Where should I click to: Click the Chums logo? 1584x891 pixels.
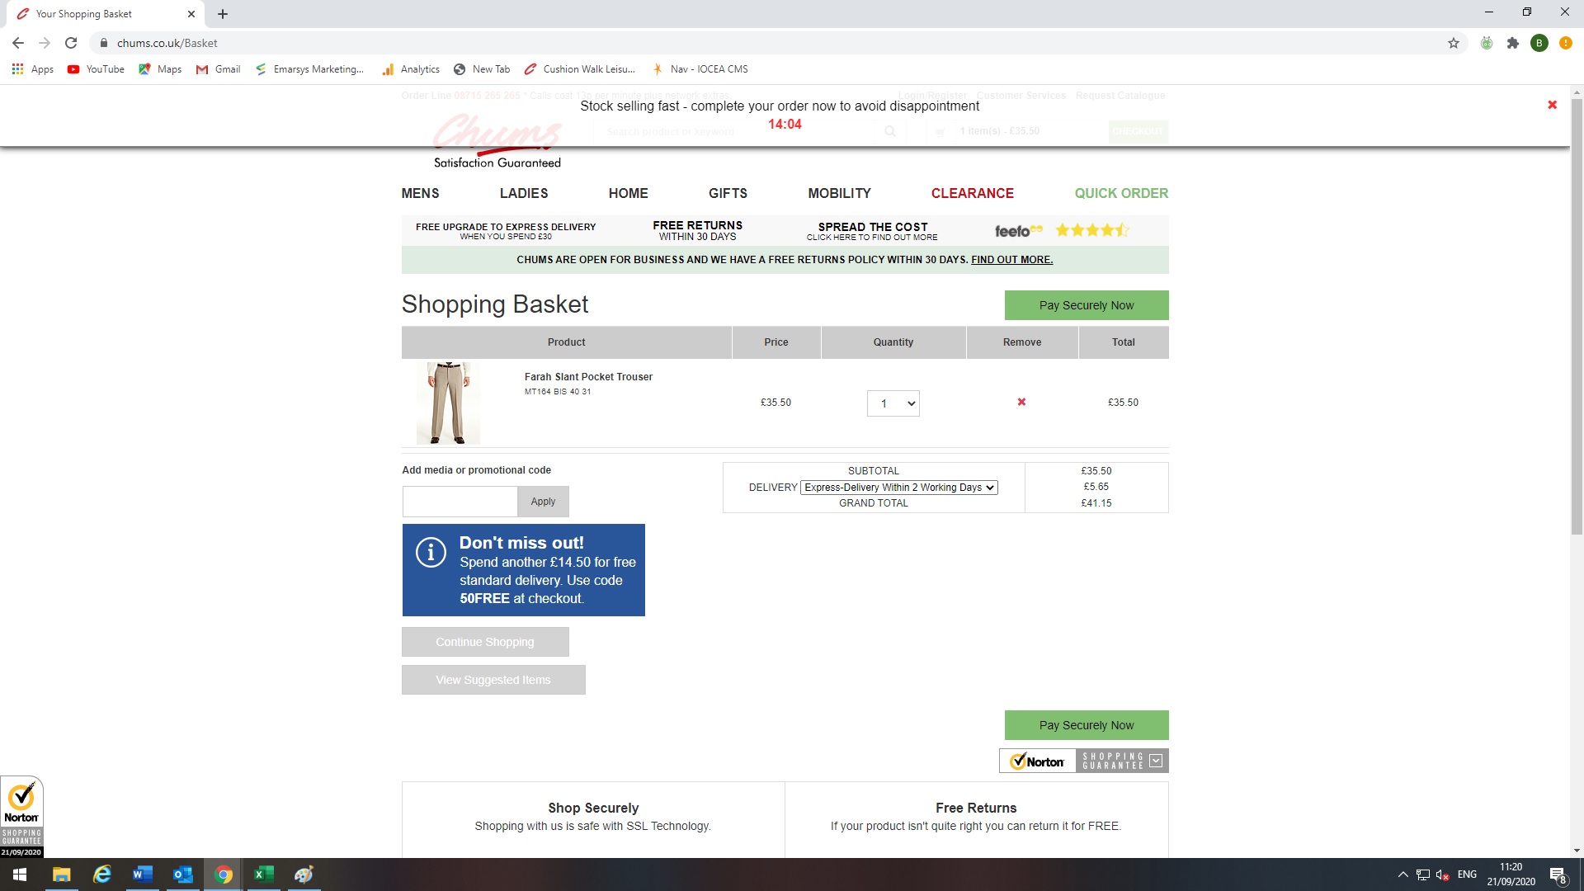pos(497,140)
